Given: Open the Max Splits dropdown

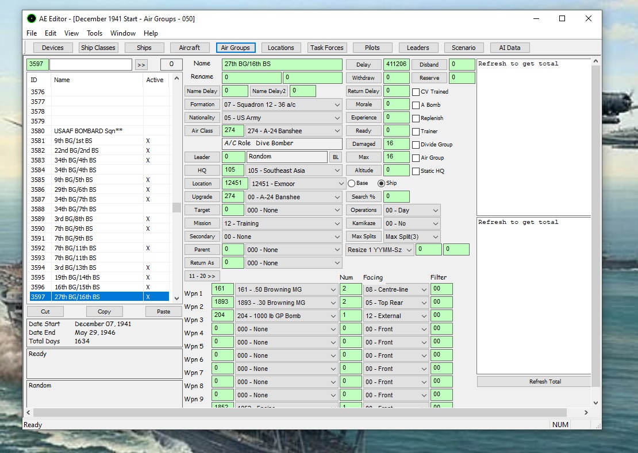Looking at the screenshot, I should 412,237.
